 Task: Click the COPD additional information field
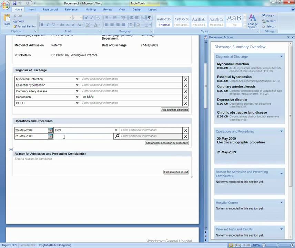click(x=132, y=103)
